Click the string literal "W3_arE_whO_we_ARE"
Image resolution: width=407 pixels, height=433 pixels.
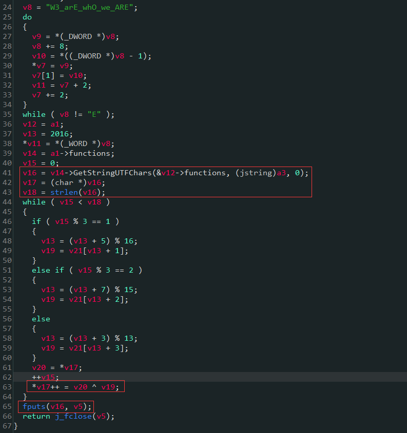pos(90,7)
